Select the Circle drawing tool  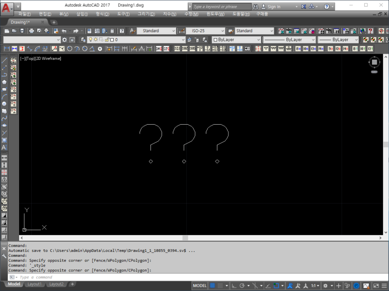coord(4,104)
